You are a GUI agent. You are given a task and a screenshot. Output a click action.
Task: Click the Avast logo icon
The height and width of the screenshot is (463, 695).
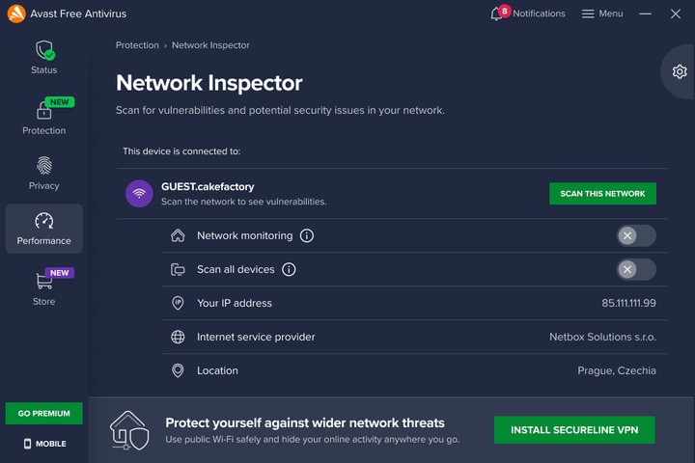(16, 14)
